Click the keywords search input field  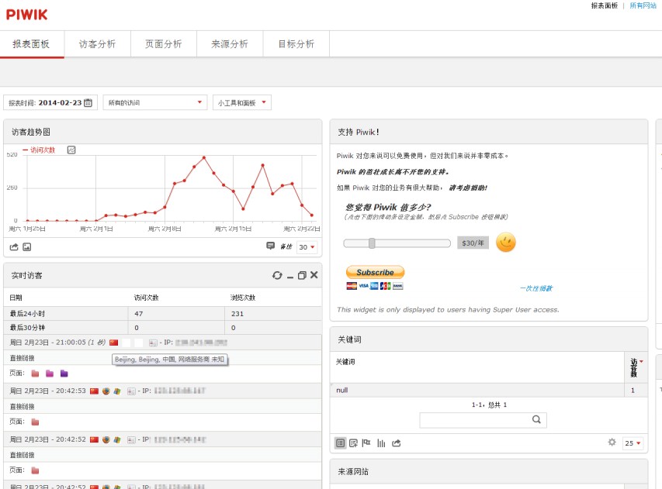click(x=483, y=420)
